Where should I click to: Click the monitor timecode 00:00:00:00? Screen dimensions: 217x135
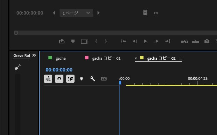(x=30, y=13)
